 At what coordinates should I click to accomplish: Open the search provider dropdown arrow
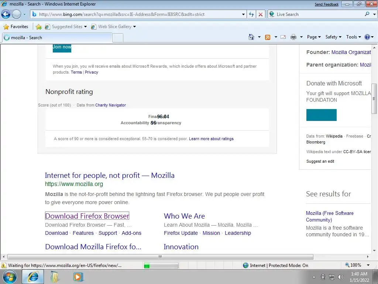374,14
